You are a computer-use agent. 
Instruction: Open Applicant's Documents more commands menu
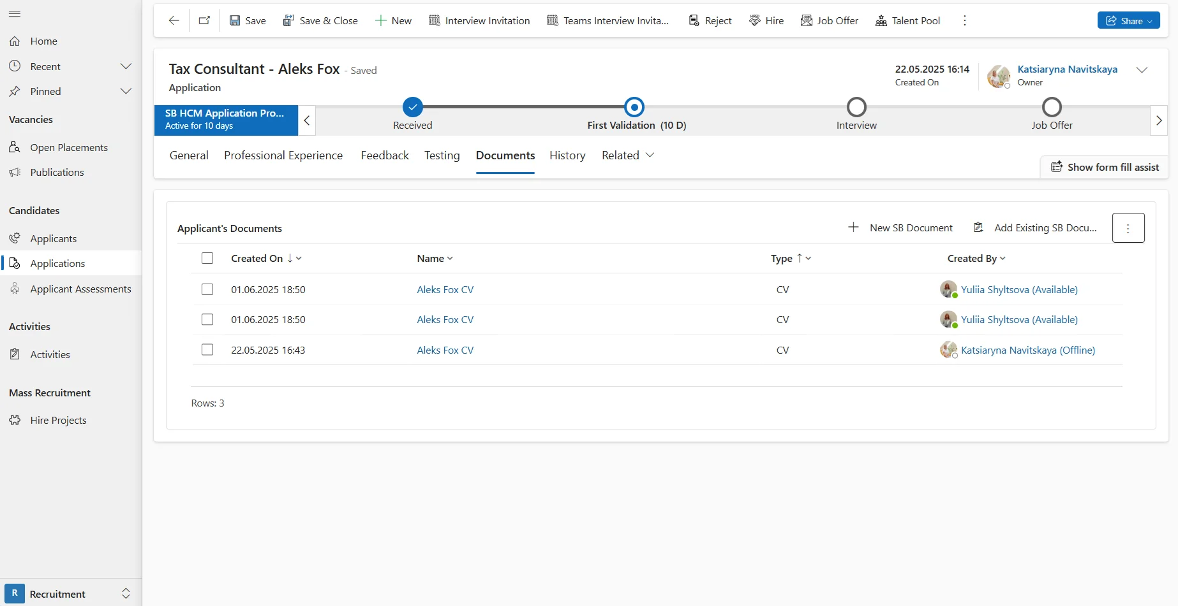click(1128, 228)
